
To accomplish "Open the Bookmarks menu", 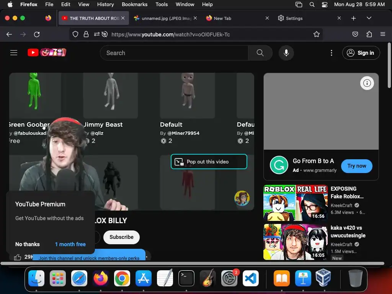I will (134, 5).
